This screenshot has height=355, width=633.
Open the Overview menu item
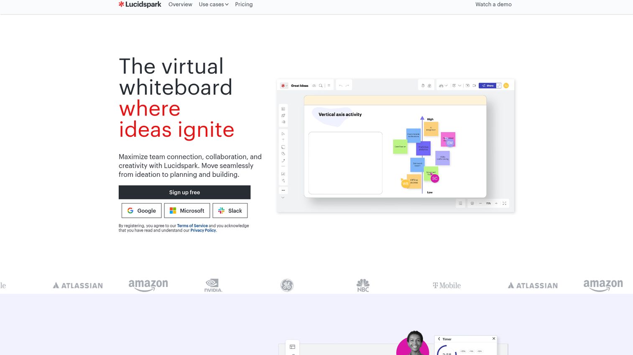[x=180, y=4]
